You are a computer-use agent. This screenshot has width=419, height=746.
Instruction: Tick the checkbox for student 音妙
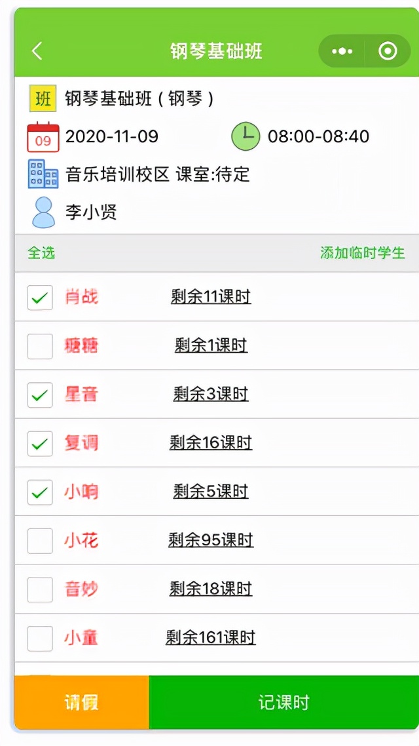(x=39, y=589)
